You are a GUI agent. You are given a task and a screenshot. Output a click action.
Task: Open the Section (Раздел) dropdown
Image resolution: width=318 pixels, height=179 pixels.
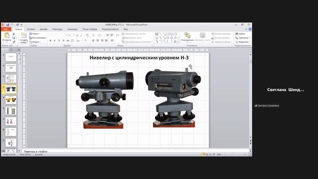click(x=35, y=42)
